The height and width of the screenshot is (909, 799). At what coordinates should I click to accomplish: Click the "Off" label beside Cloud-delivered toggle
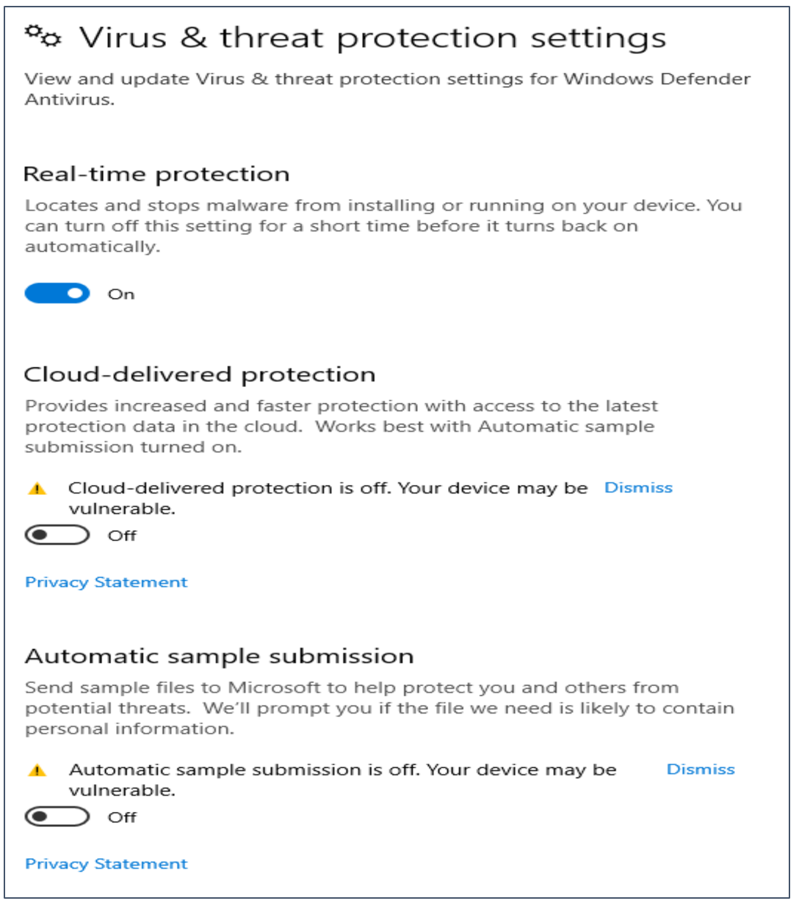click(122, 536)
